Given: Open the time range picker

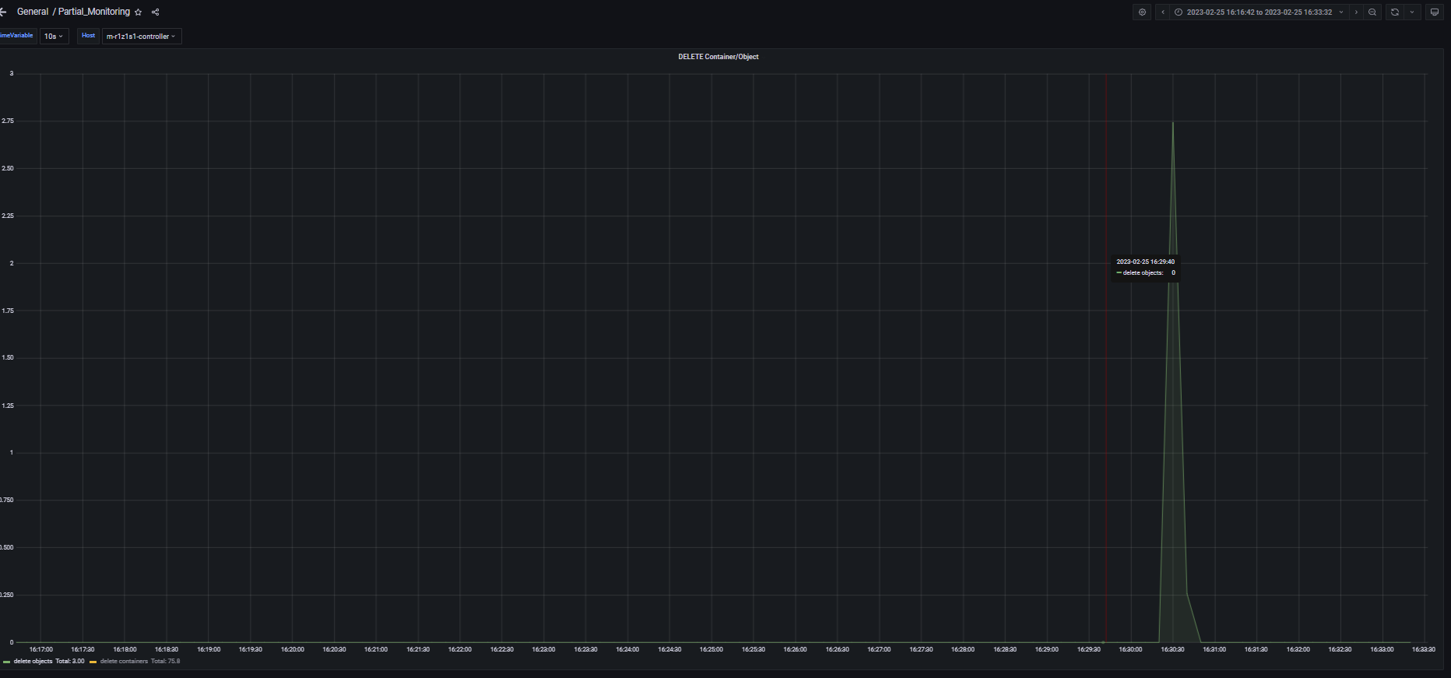Looking at the screenshot, I should click(x=1259, y=12).
